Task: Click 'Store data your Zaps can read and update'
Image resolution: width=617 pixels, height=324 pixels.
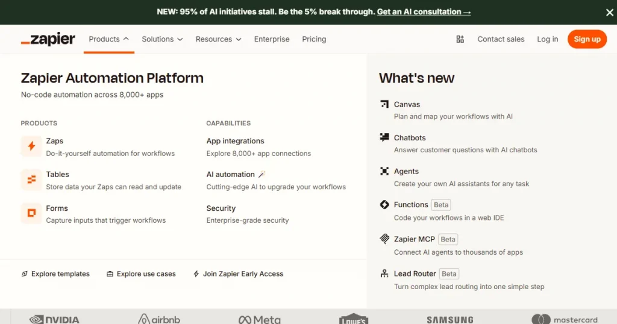Action: pos(114,187)
